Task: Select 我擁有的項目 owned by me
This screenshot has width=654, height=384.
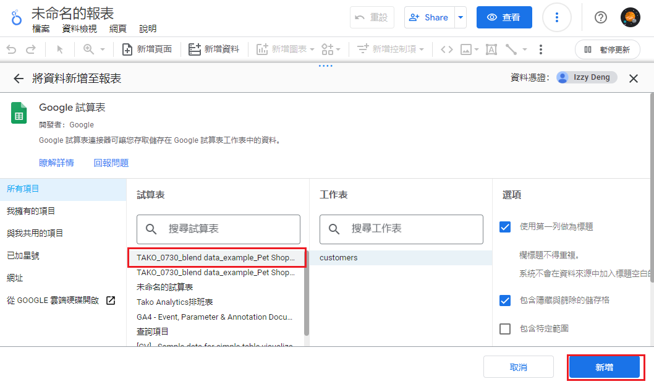Action: coord(63,211)
